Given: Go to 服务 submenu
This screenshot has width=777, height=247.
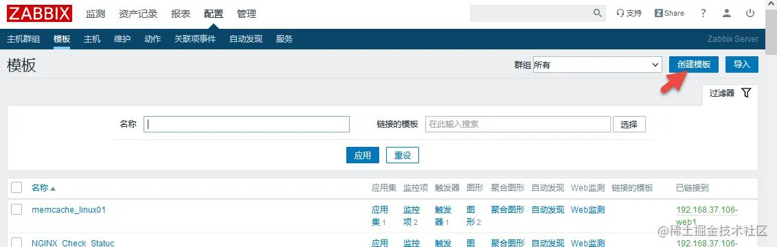Looking at the screenshot, I should click(284, 39).
